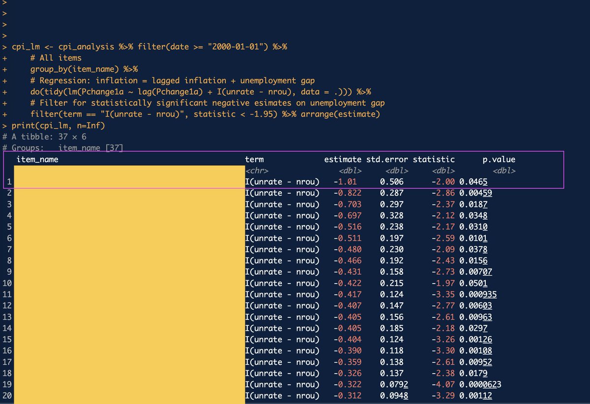Click the p.value 0.0501
590x404 pixels.
[x=473, y=283]
